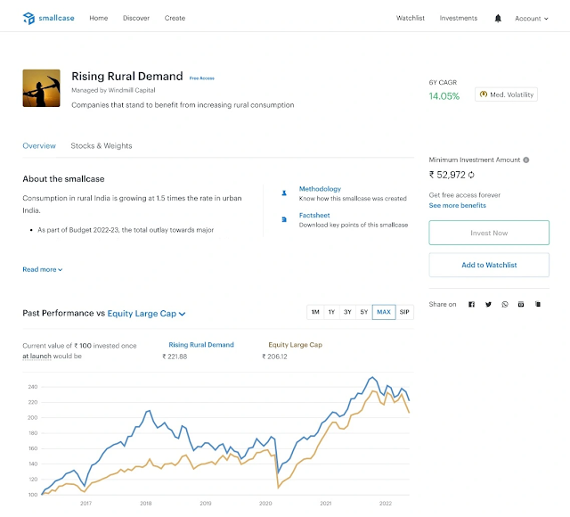Click the Factsheet download icon
This screenshot has width=570, height=517.
pyautogui.click(x=284, y=219)
